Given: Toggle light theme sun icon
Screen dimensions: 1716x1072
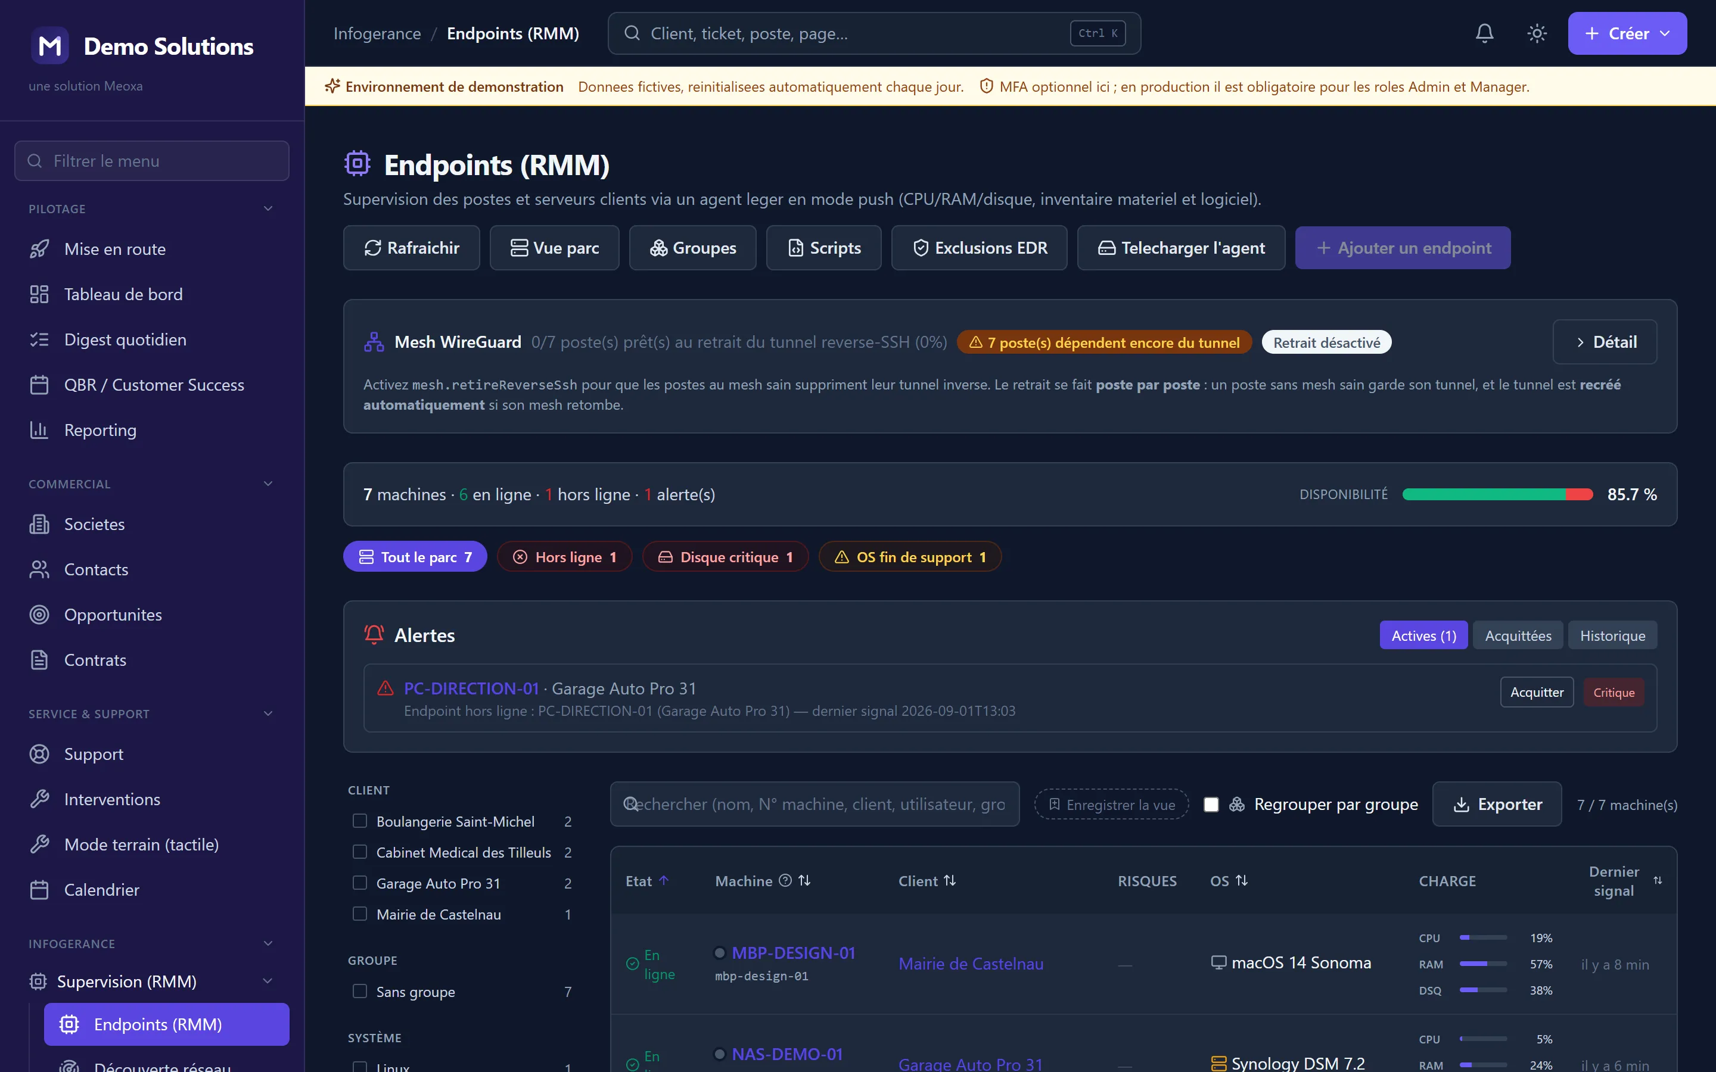Looking at the screenshot, I should [1537, 33].
